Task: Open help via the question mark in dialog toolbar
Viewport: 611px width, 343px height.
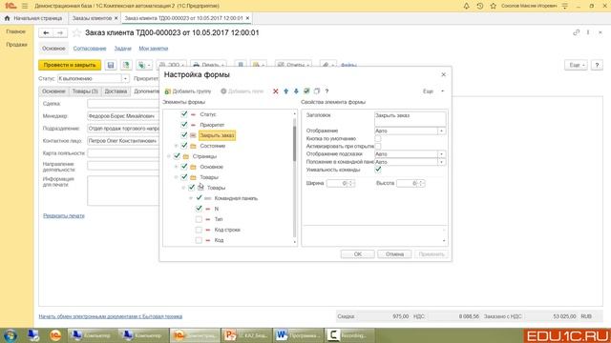Action: pos(327,91)
